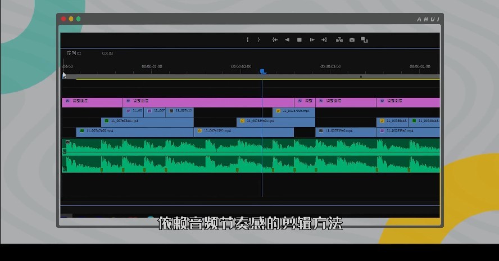This screenshot has width=499, height=261.
Task: Click the first beat marker on the audio track
Action: [x=102, y=170]
